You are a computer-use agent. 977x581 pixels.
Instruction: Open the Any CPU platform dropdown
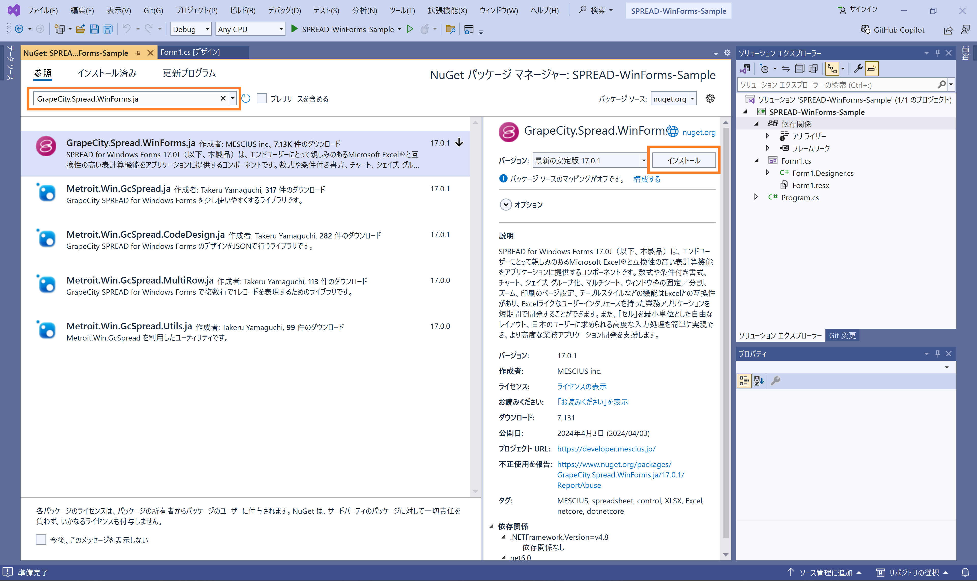click(250, 29)
